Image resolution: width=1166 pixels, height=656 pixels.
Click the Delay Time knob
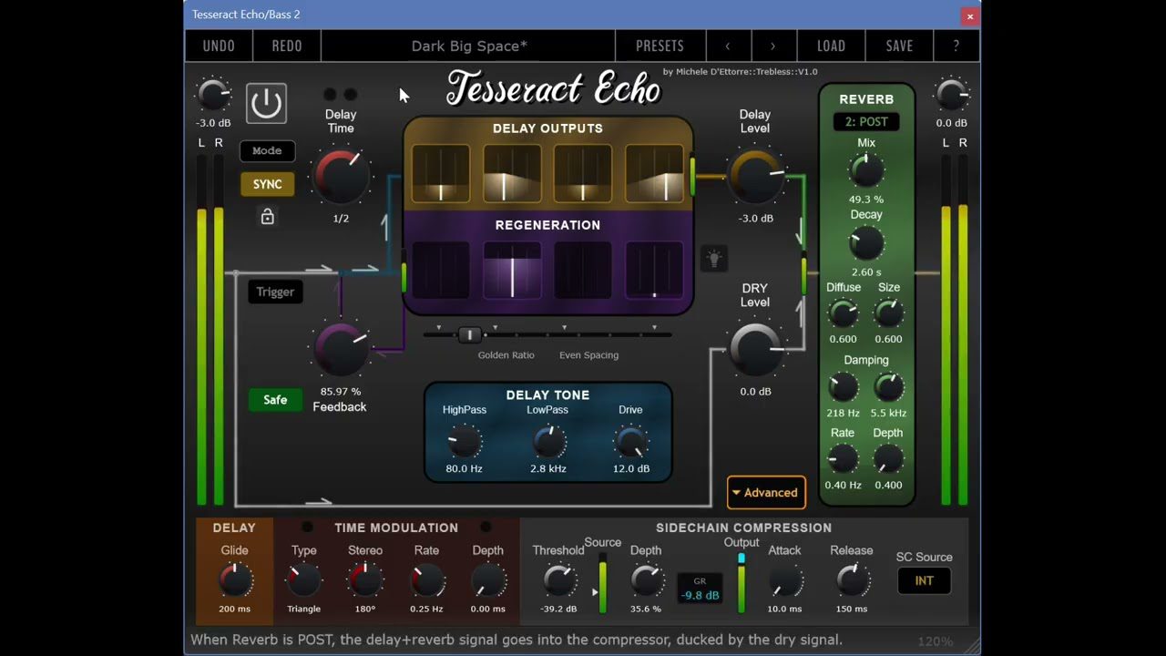click(x=341, y=177)
